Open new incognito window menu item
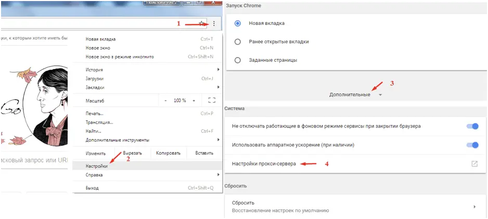Image resolution: width=488 pixels, height=219 pixels. [x=148, y=57]
